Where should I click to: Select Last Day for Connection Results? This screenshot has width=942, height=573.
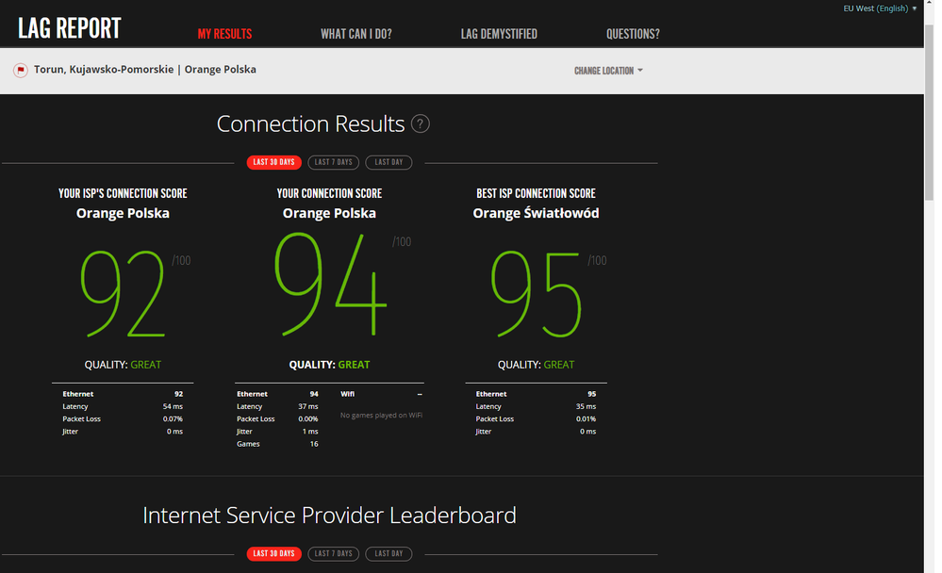pos(388,162)
